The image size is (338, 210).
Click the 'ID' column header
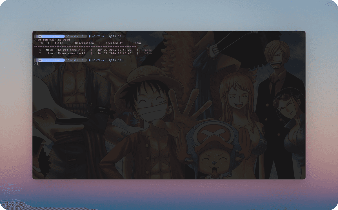[x=41, y=43]
